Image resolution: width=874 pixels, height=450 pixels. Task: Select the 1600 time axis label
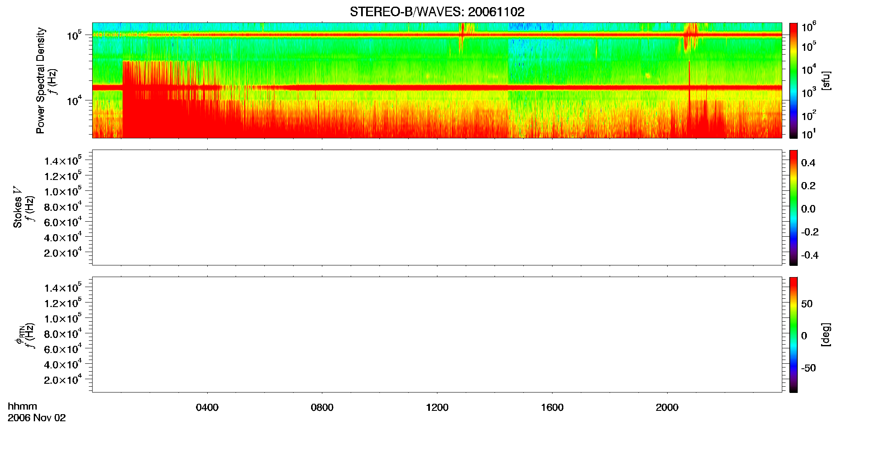[552, 407]
